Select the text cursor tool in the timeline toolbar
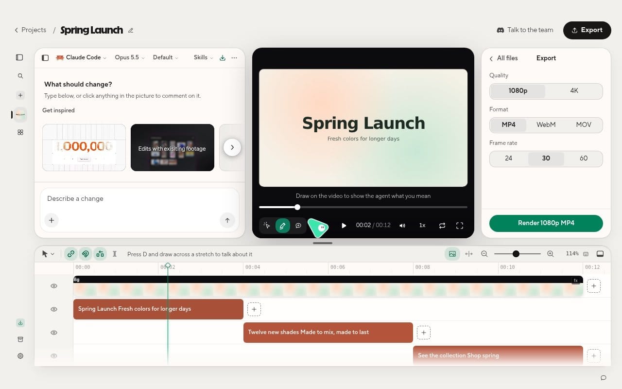The image size is (622, 389). (115, 254)
